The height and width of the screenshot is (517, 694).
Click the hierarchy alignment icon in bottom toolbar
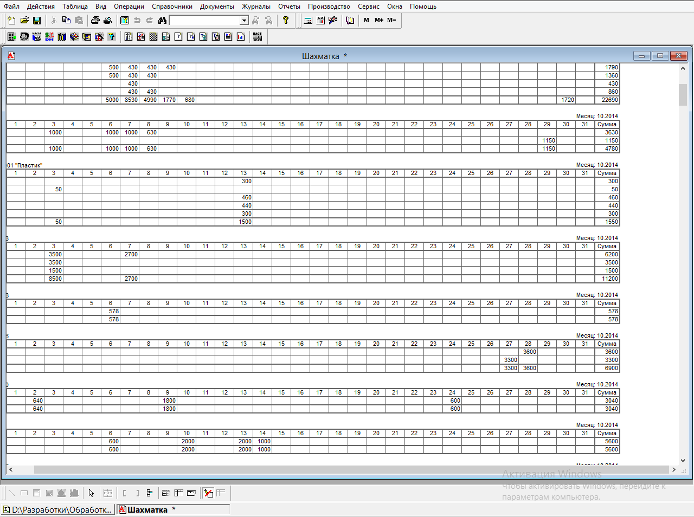[x=150, y=493]
